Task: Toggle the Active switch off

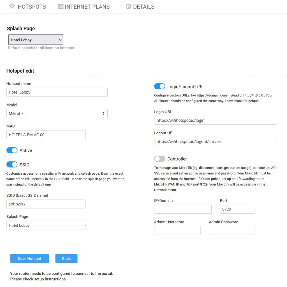Action: (12, 151)
